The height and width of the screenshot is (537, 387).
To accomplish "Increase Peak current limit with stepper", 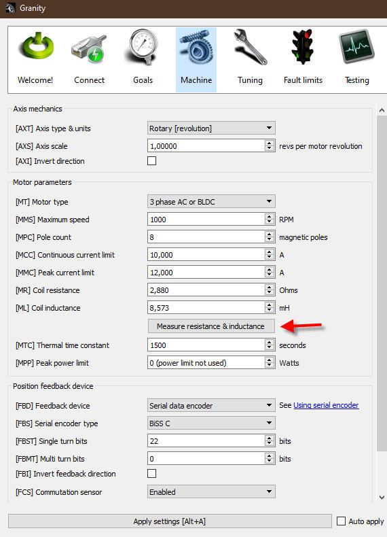I will pos(270,269).
